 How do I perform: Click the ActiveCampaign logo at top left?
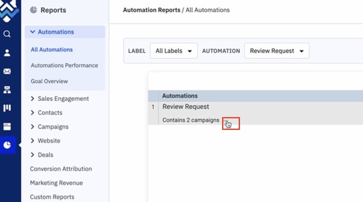point(9,11)
